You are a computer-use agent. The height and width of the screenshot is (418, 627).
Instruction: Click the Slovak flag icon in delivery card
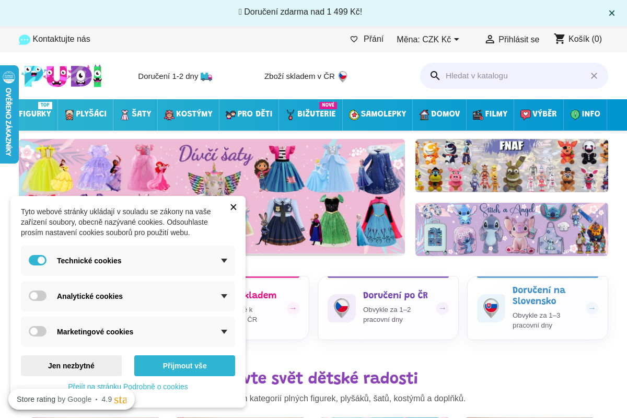click(x=491, y=308)
